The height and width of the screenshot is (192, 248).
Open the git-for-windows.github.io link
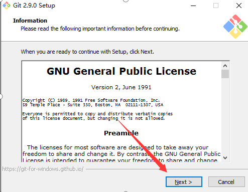[x=43, y=169]
